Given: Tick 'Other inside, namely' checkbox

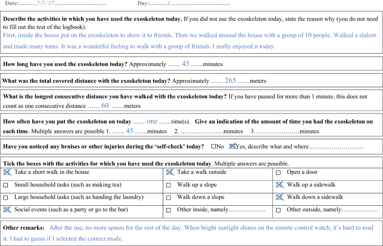Looking at the screenshot, I should click(169, 210).
